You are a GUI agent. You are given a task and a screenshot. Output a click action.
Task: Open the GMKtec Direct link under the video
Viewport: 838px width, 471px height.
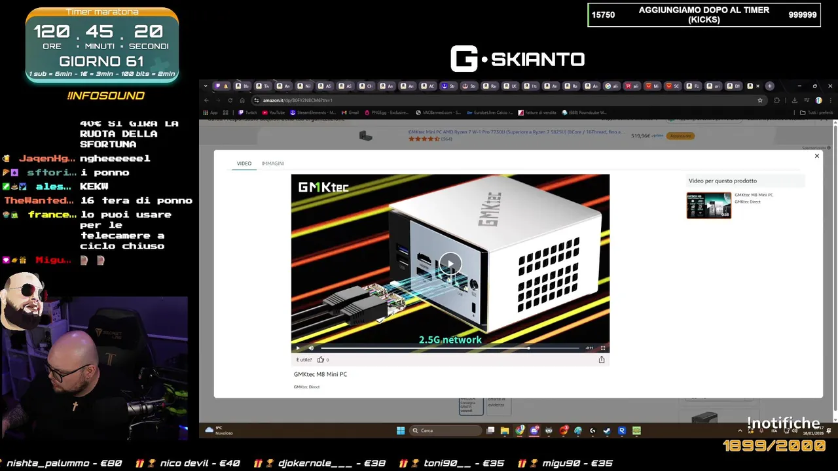(306, 387)
